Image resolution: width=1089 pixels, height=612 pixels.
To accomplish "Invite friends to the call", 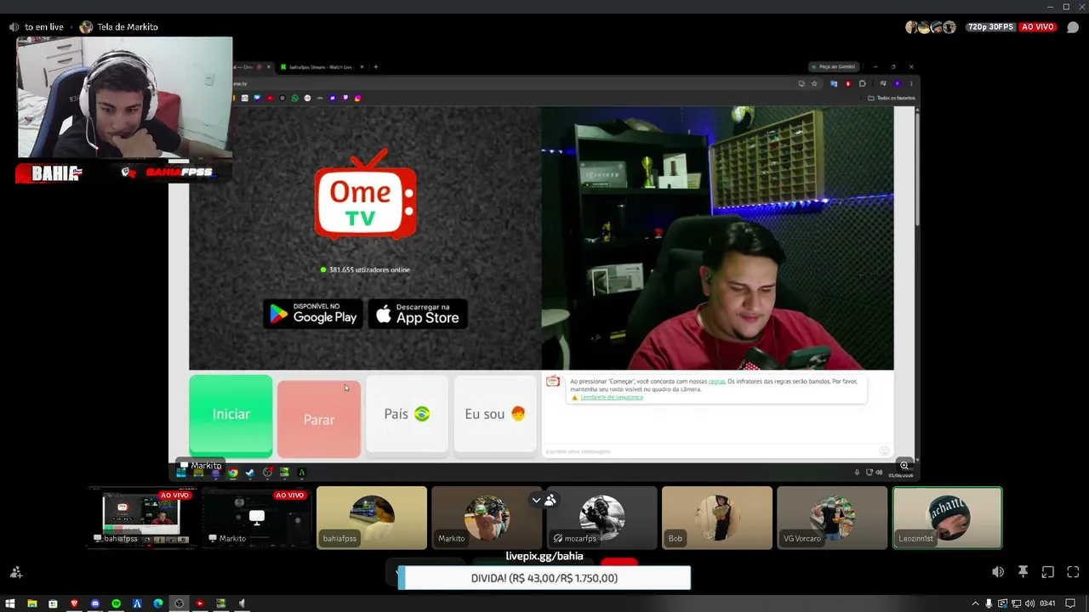I will tap(15, 572).
